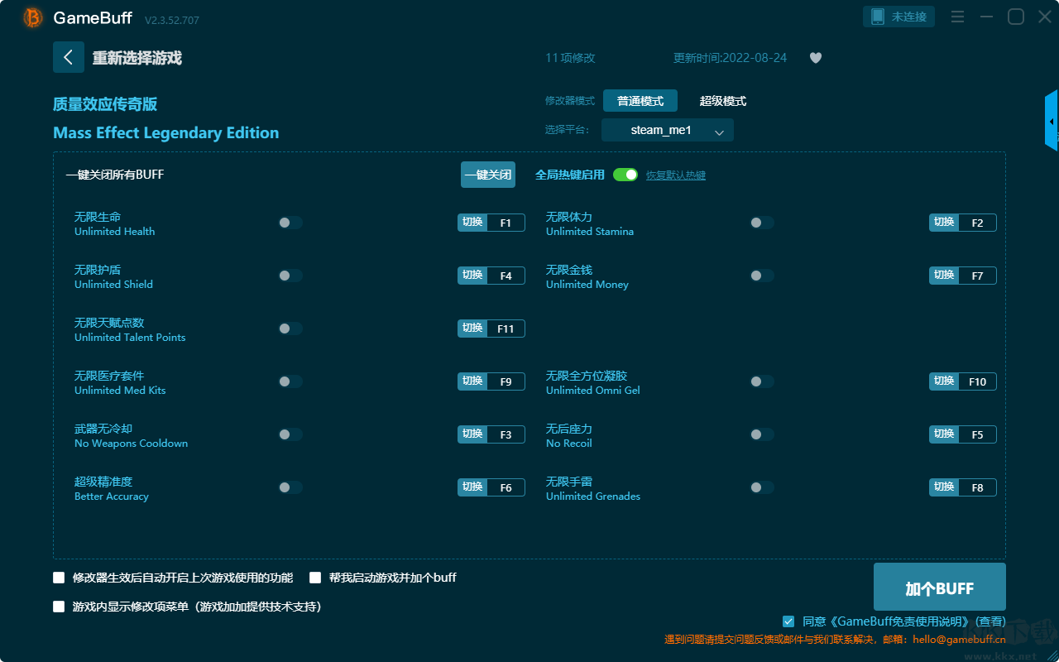This screenshot has width=1059, height=662.
Task: Click 切换 button for F7 hotkey
Action: coord(944,276)
